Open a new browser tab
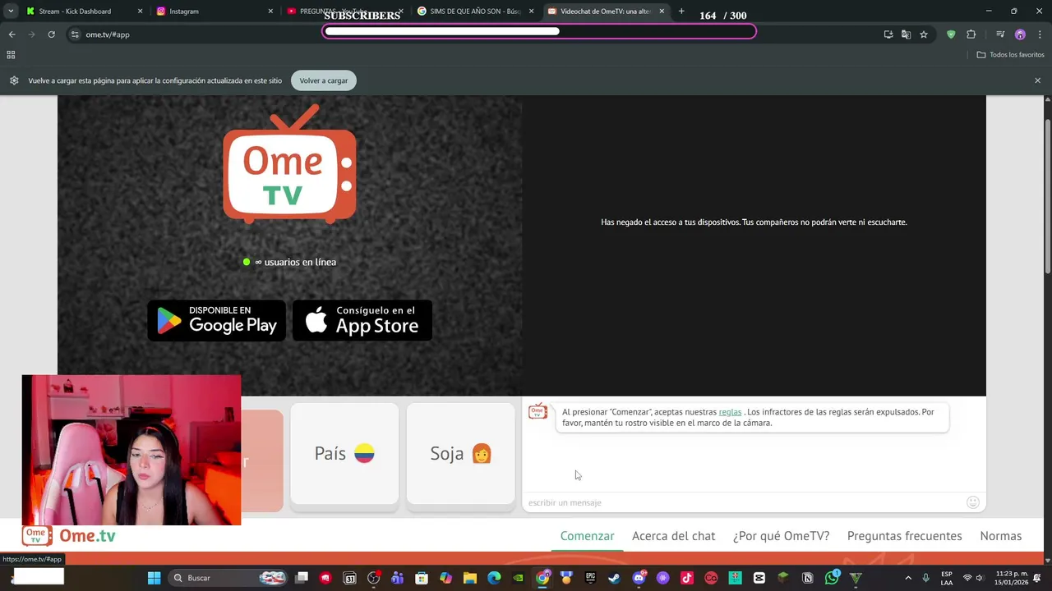Screen dimensions: 1052x591 (x=681, y=11)
